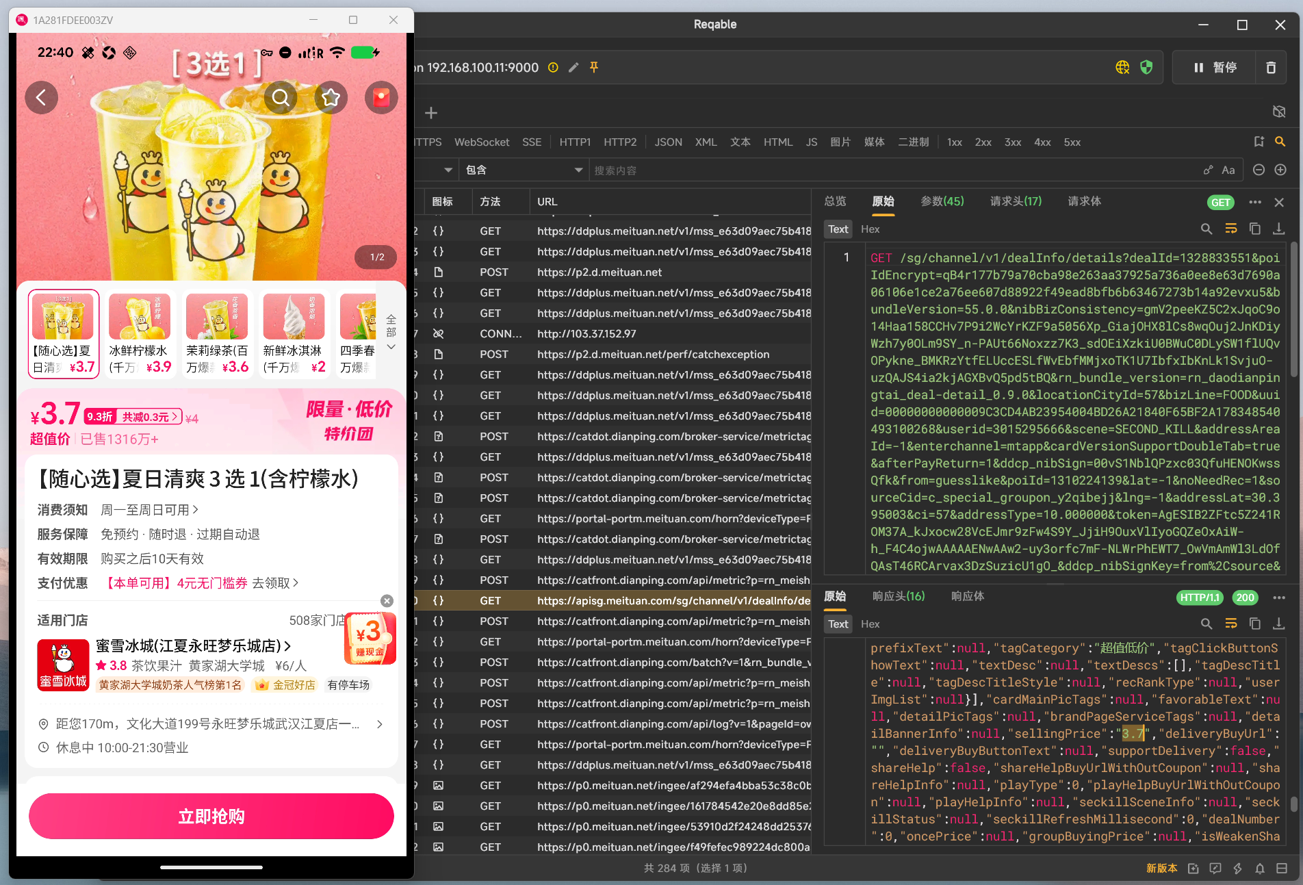Image resolution: width=1303 pixels, height=885 pixels.
Task: Click the pause capture button in Reqable
Action: pyautogui.click(x=1215, y=68)
